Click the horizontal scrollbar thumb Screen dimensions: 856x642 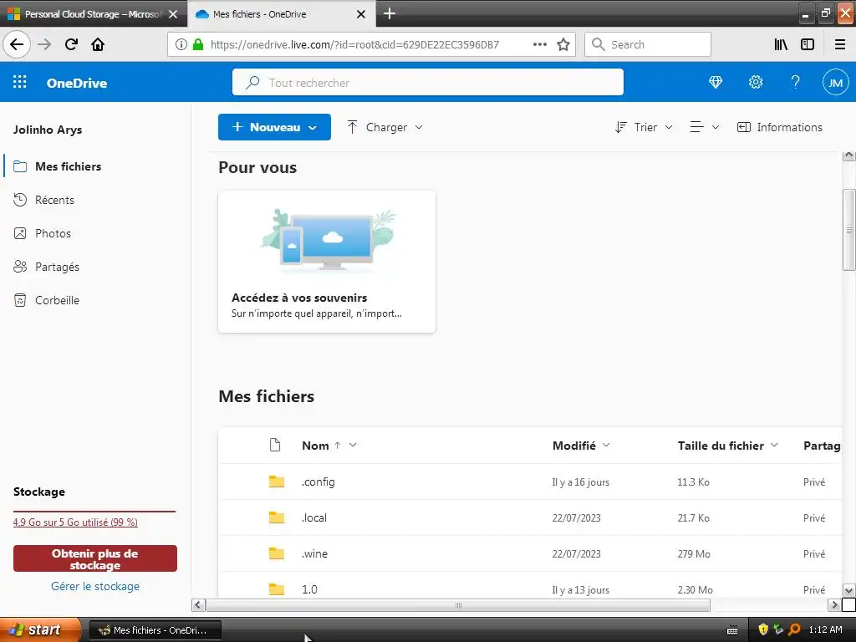click(458, 605)
